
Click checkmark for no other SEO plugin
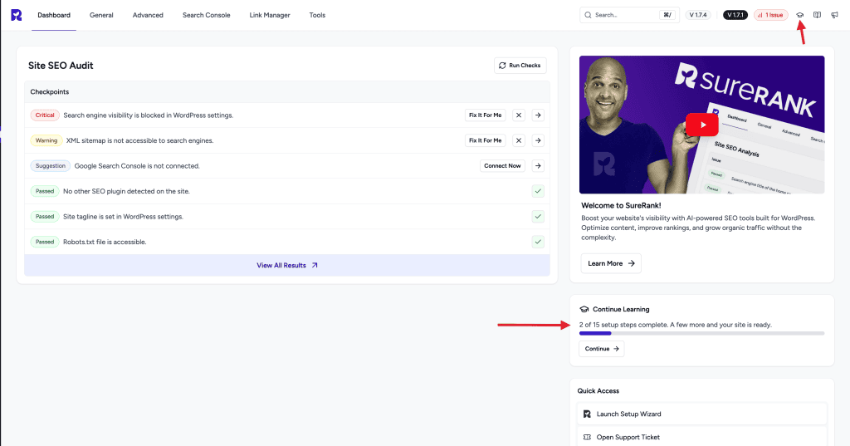[x=538, y=191]
